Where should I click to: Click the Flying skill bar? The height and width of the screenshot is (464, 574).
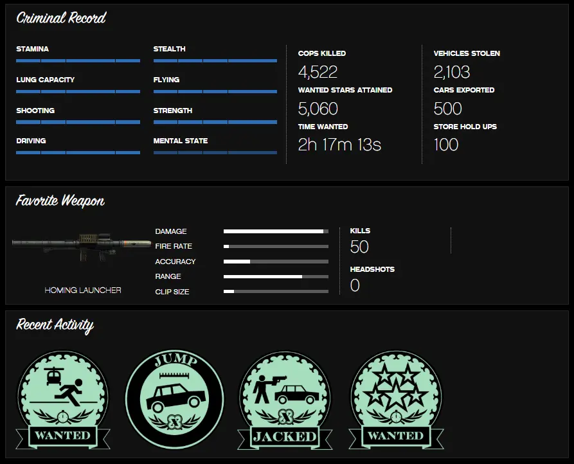(x=215, y=91)
